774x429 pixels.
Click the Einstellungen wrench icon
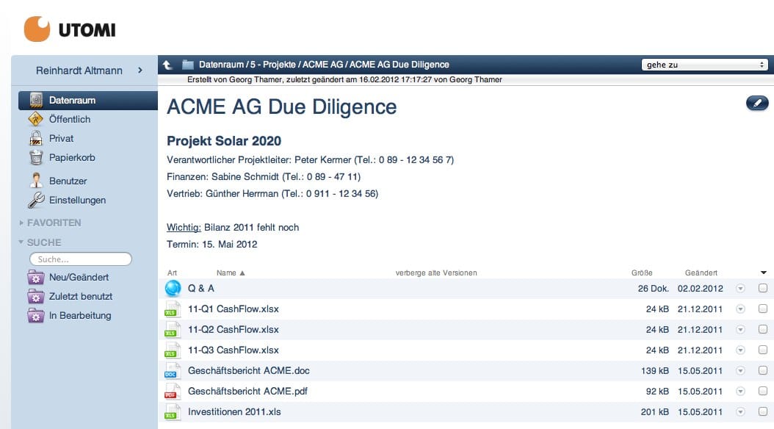(36, 200)
